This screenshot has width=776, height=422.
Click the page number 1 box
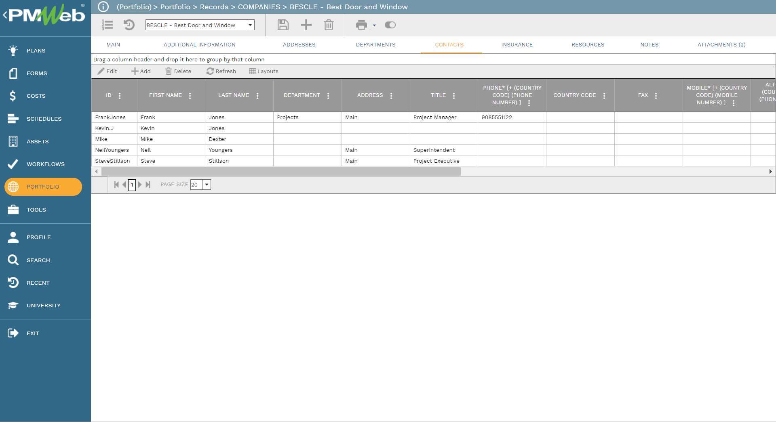click(x=132, y=185)
